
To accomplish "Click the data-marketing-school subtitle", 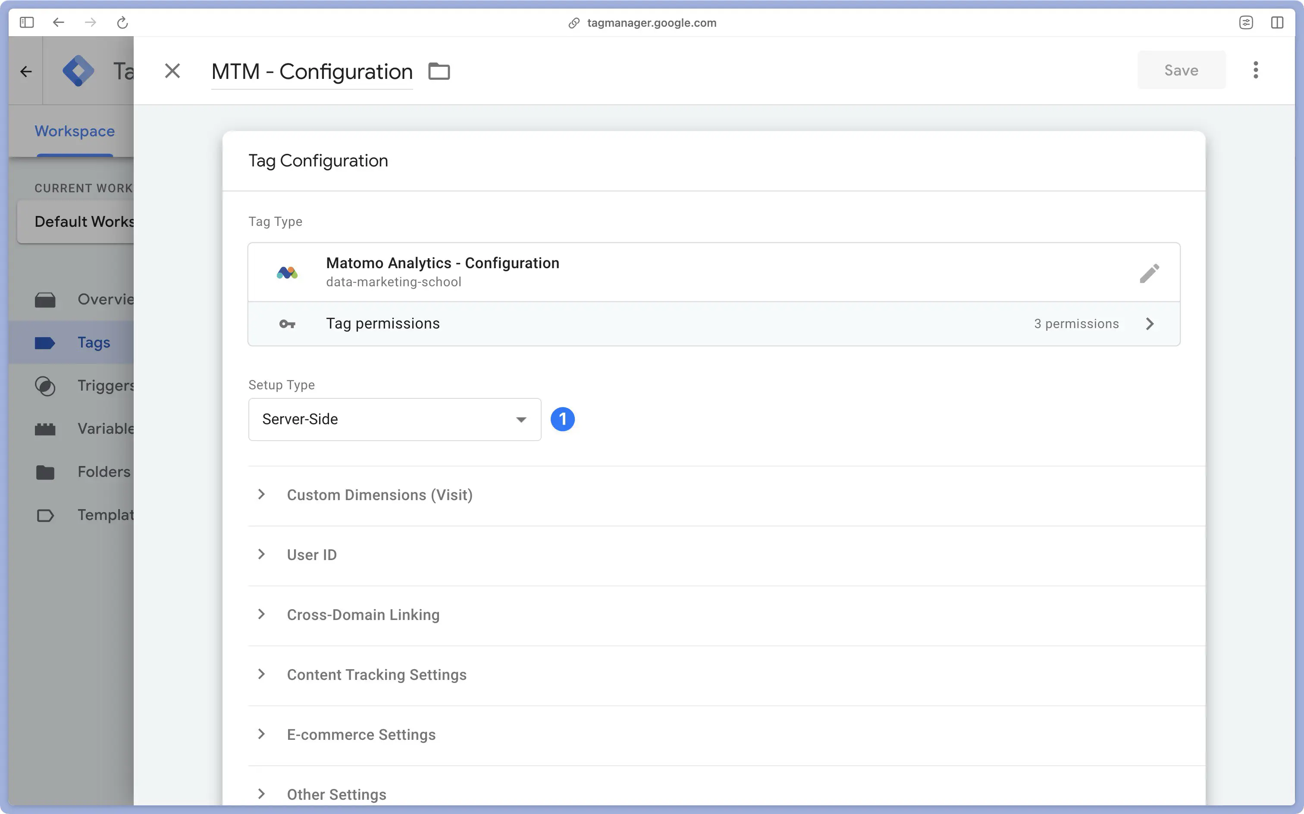I will pos(394,282).
